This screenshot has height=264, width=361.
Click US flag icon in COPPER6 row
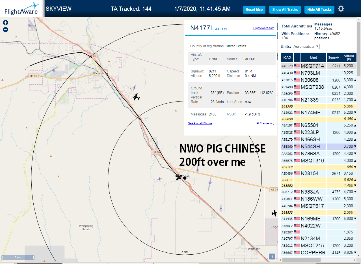pos(297,252)
